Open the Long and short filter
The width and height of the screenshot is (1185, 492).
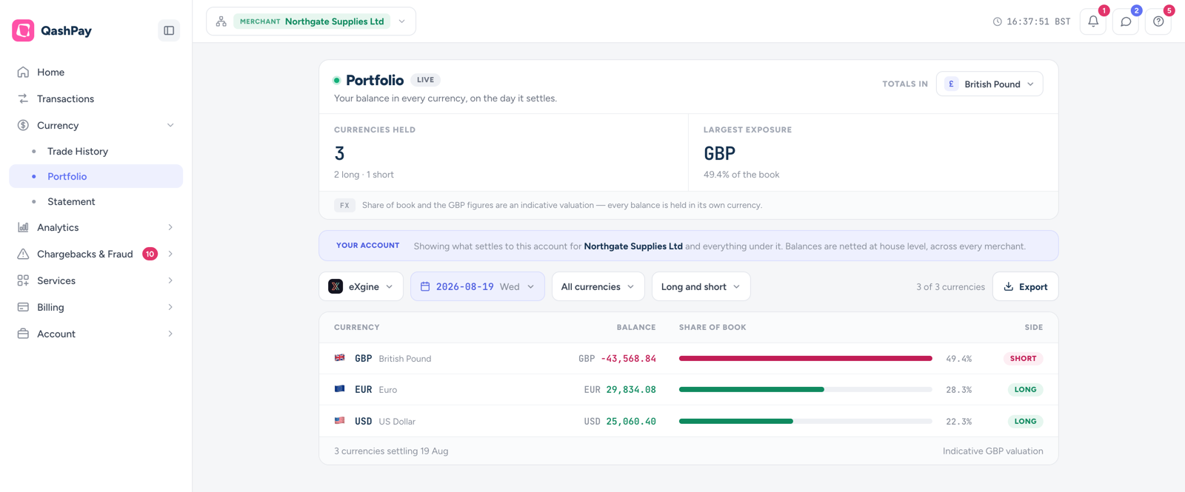coord(701,286)
